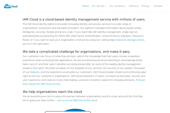
Task: Open the Pricing menu
Action: (x=145, y=6)
